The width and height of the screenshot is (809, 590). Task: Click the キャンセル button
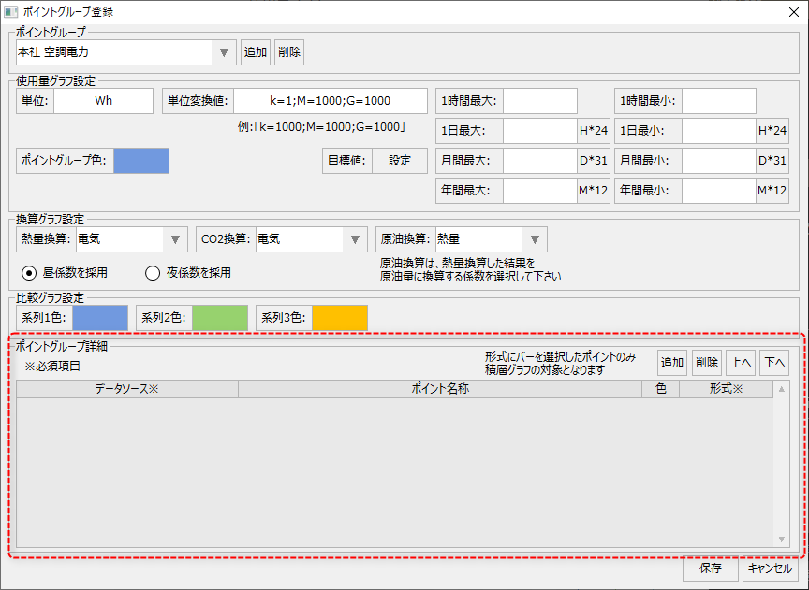769,569
